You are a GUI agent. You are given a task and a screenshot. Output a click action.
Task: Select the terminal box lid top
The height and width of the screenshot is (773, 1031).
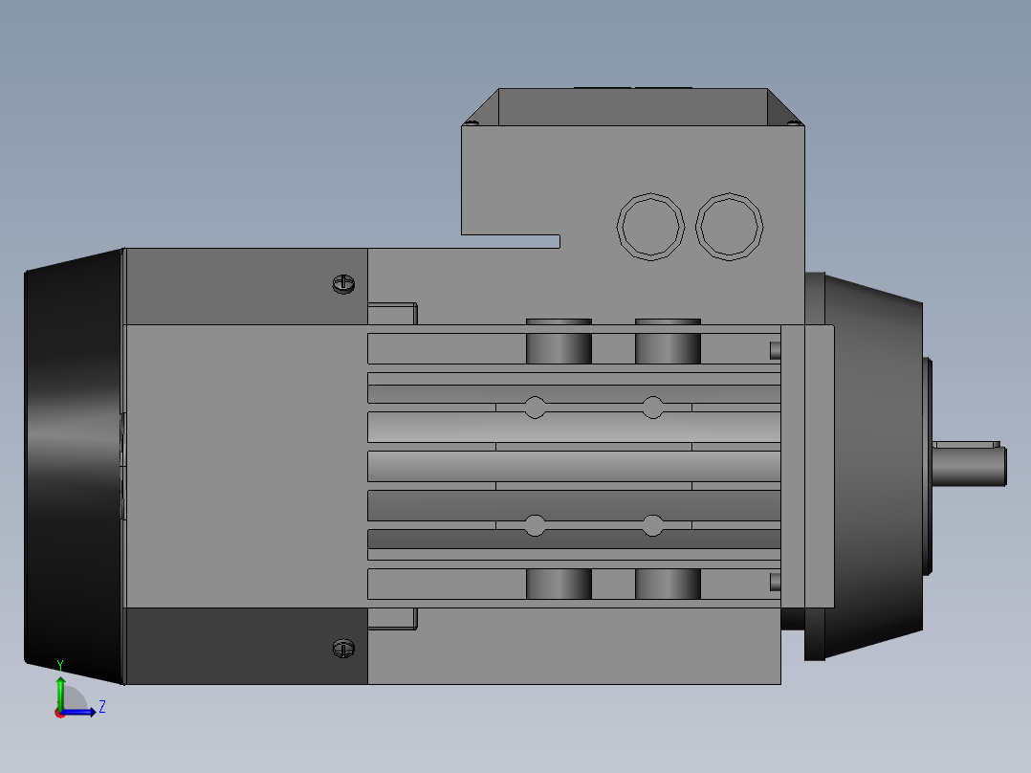coord(633,106)
